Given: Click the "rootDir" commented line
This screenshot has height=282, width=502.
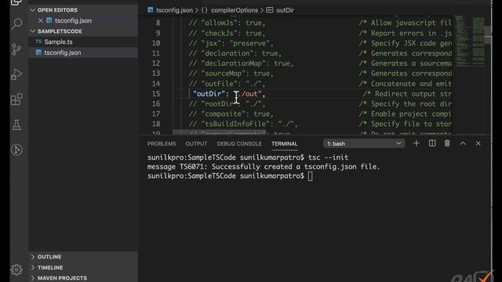Looking at the screenshot, I should click(227, 104).
